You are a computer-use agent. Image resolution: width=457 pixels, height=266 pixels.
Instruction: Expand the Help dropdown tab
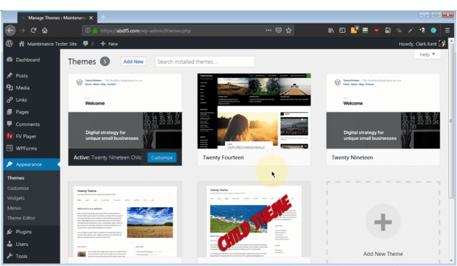427,54
